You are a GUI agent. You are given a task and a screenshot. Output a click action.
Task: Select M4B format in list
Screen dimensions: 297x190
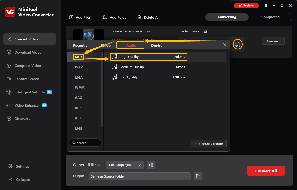(79, 128)
